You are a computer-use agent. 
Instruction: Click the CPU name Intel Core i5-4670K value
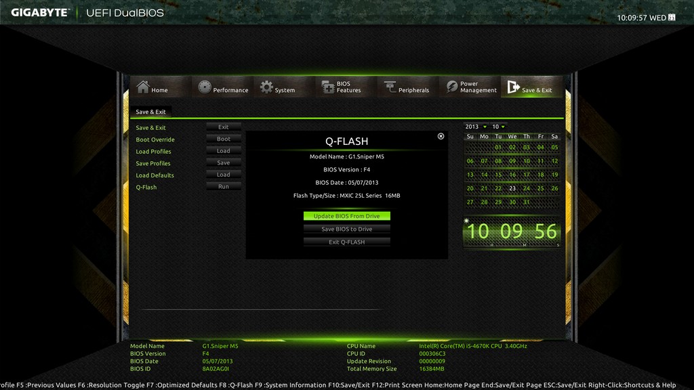click(473, 346)
